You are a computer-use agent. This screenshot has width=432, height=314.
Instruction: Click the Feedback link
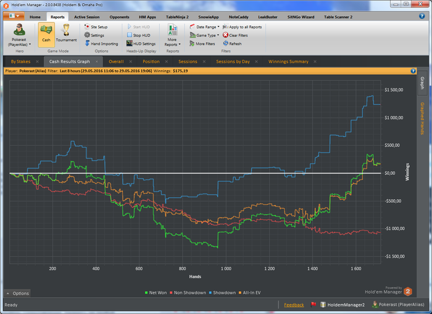[294, 305]
